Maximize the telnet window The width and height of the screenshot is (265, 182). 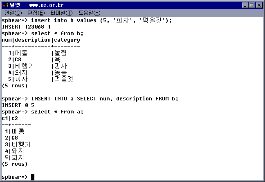click(252, 5)
